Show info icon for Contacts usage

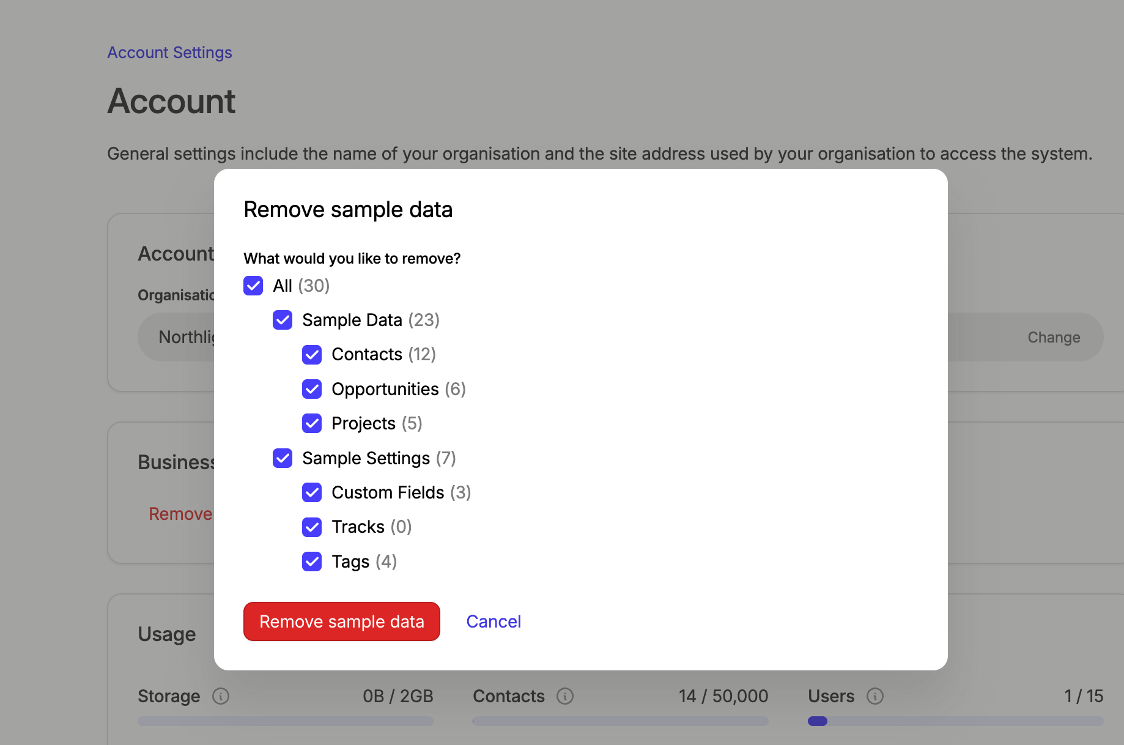[565, 696]
